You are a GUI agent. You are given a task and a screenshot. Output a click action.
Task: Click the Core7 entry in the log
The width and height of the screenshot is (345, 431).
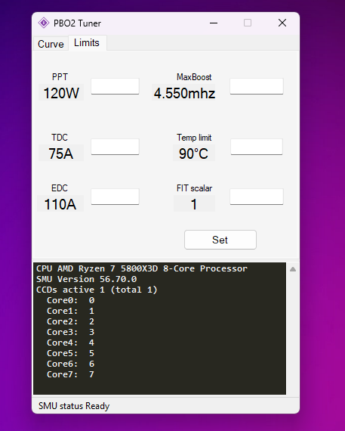[70, 374]
